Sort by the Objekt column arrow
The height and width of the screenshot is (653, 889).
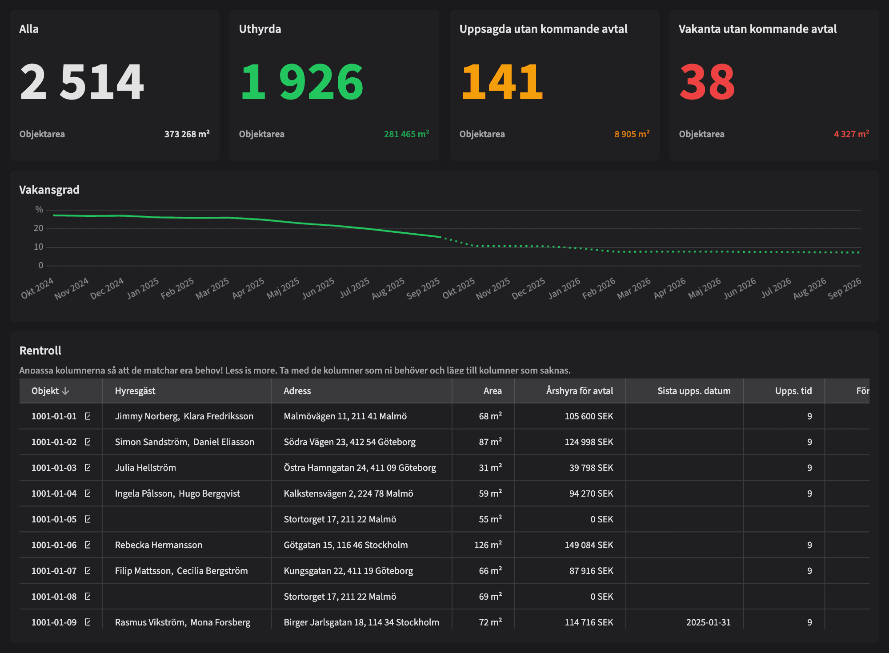(x=66, y=391)
